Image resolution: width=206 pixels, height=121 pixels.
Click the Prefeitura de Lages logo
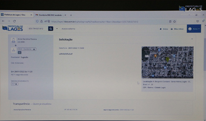click(13, 28)
